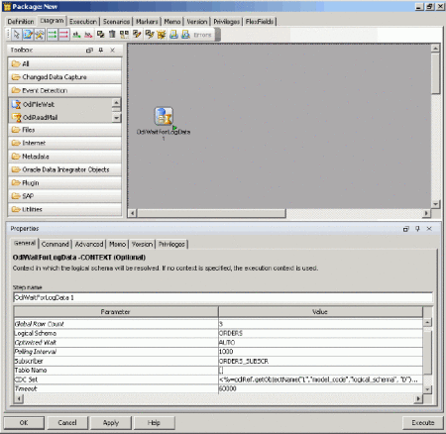
Task: Click the print preview magnifier icon
Action: 185,35
